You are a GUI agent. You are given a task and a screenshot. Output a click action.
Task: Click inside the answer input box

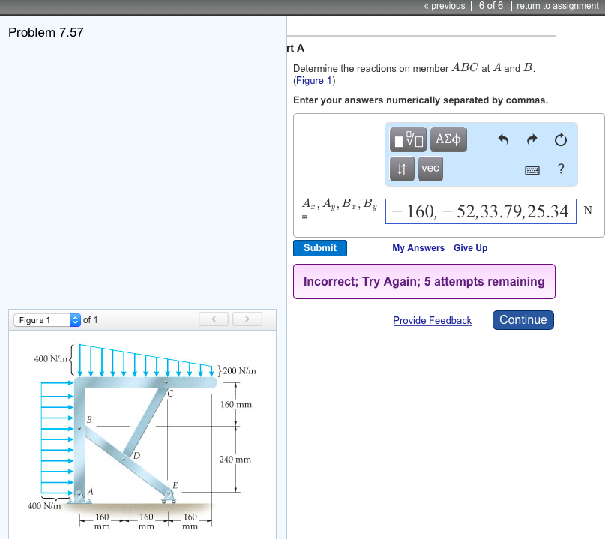480,211
